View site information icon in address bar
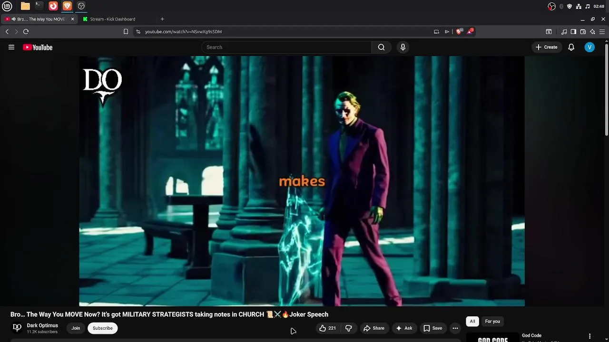 click(138, 31)
